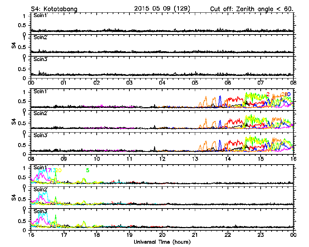The width and height of the screenshot is (309, 247).
Task: Click the S4 y-axis title of the 16–00 block
Action: tap(13, 198)
